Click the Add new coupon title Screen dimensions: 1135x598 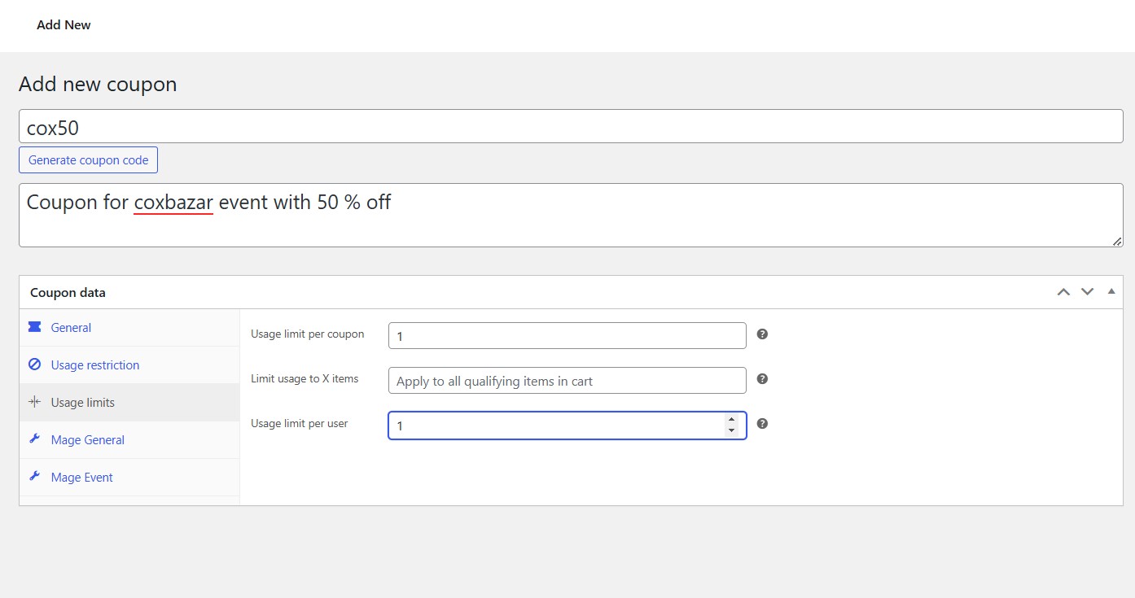98,84
